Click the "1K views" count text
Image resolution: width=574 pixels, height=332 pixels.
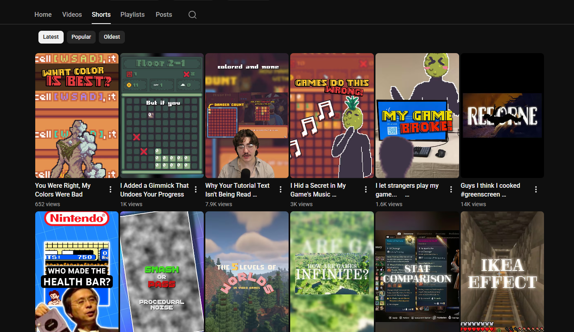(x=131, y=204)
